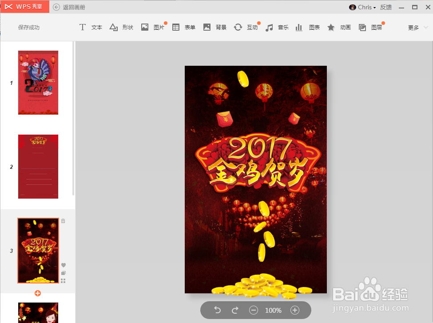433x323 pixels.
Task: Select the 文本 text tool icon
Action: pos(82,27)
